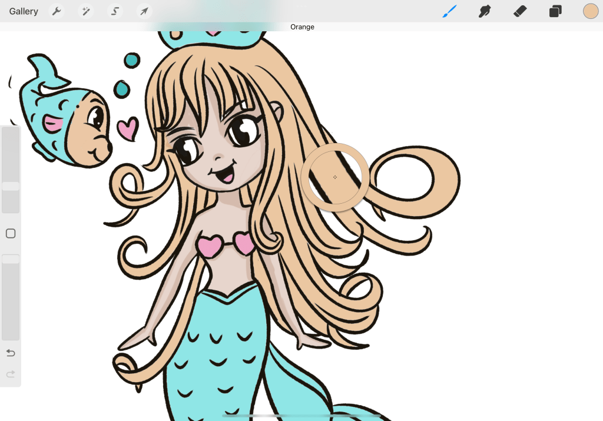Tap the square Modify button in sidebar
Image resolution: width=603 pixels, height=421 pixels.
pos(11,234)
